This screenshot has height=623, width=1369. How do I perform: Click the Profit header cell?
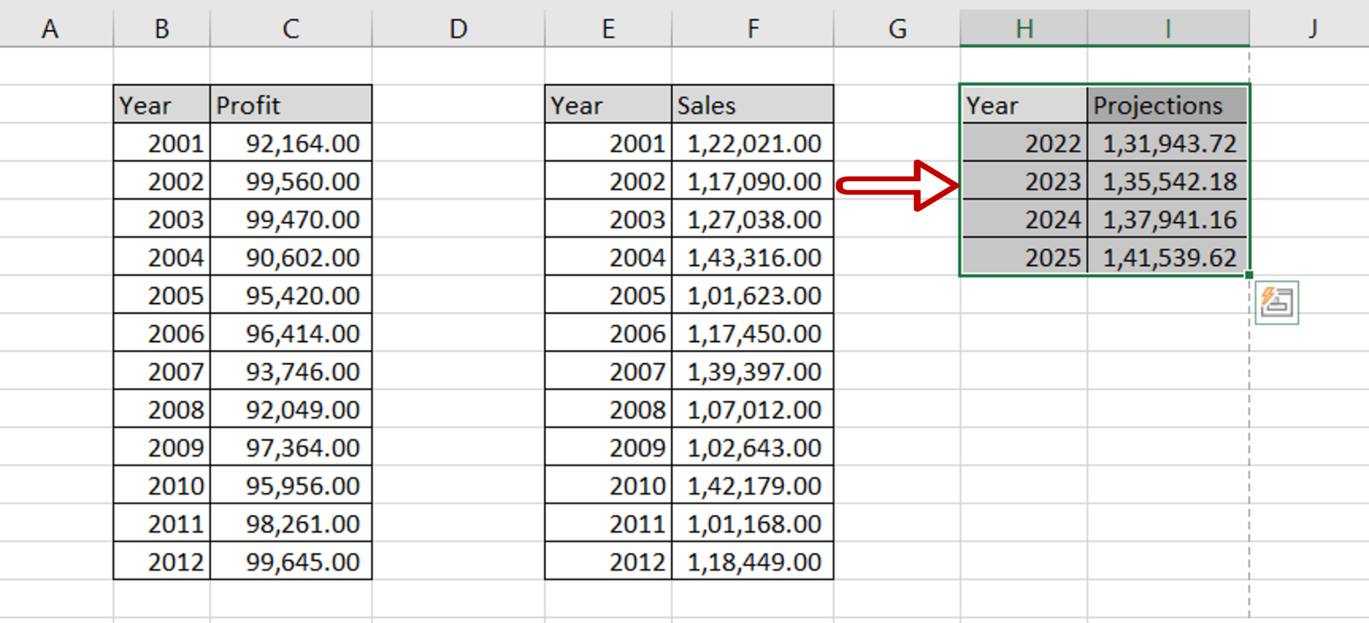tap(291, 104)
